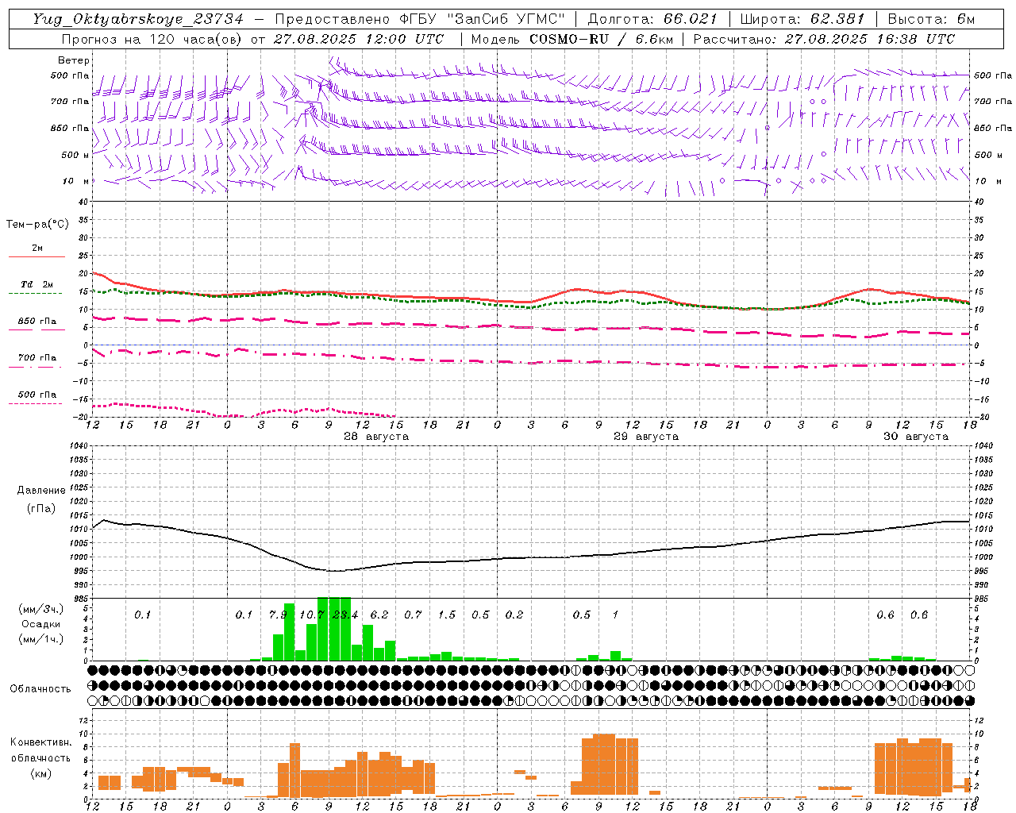Screen dimensions: 1016x813
Task: Click the Осадки precipitation label
Action: pos(41,624)
